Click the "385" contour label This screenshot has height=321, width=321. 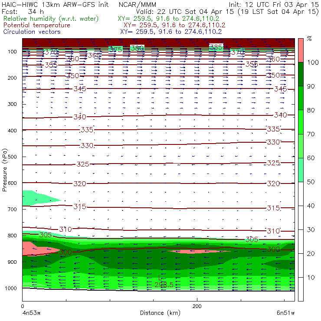[216, 47]
